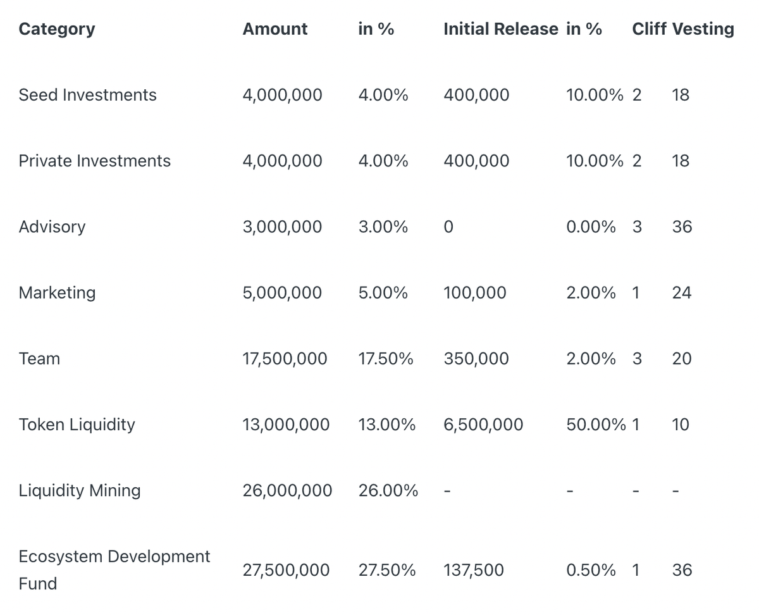Image resolution: width=759 pixels, height=615 pixels.
Task: Click the 17,500,000 amount for Team
Action: [x=285, y=359]
